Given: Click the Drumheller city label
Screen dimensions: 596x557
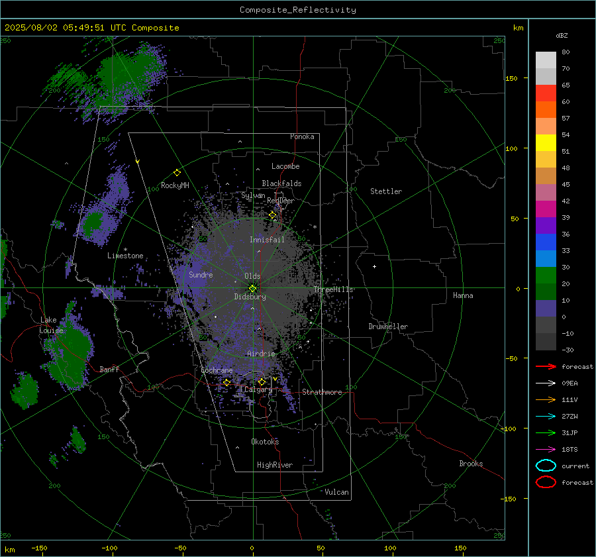Looking at the screenshot, I should [x=388, y=327].
